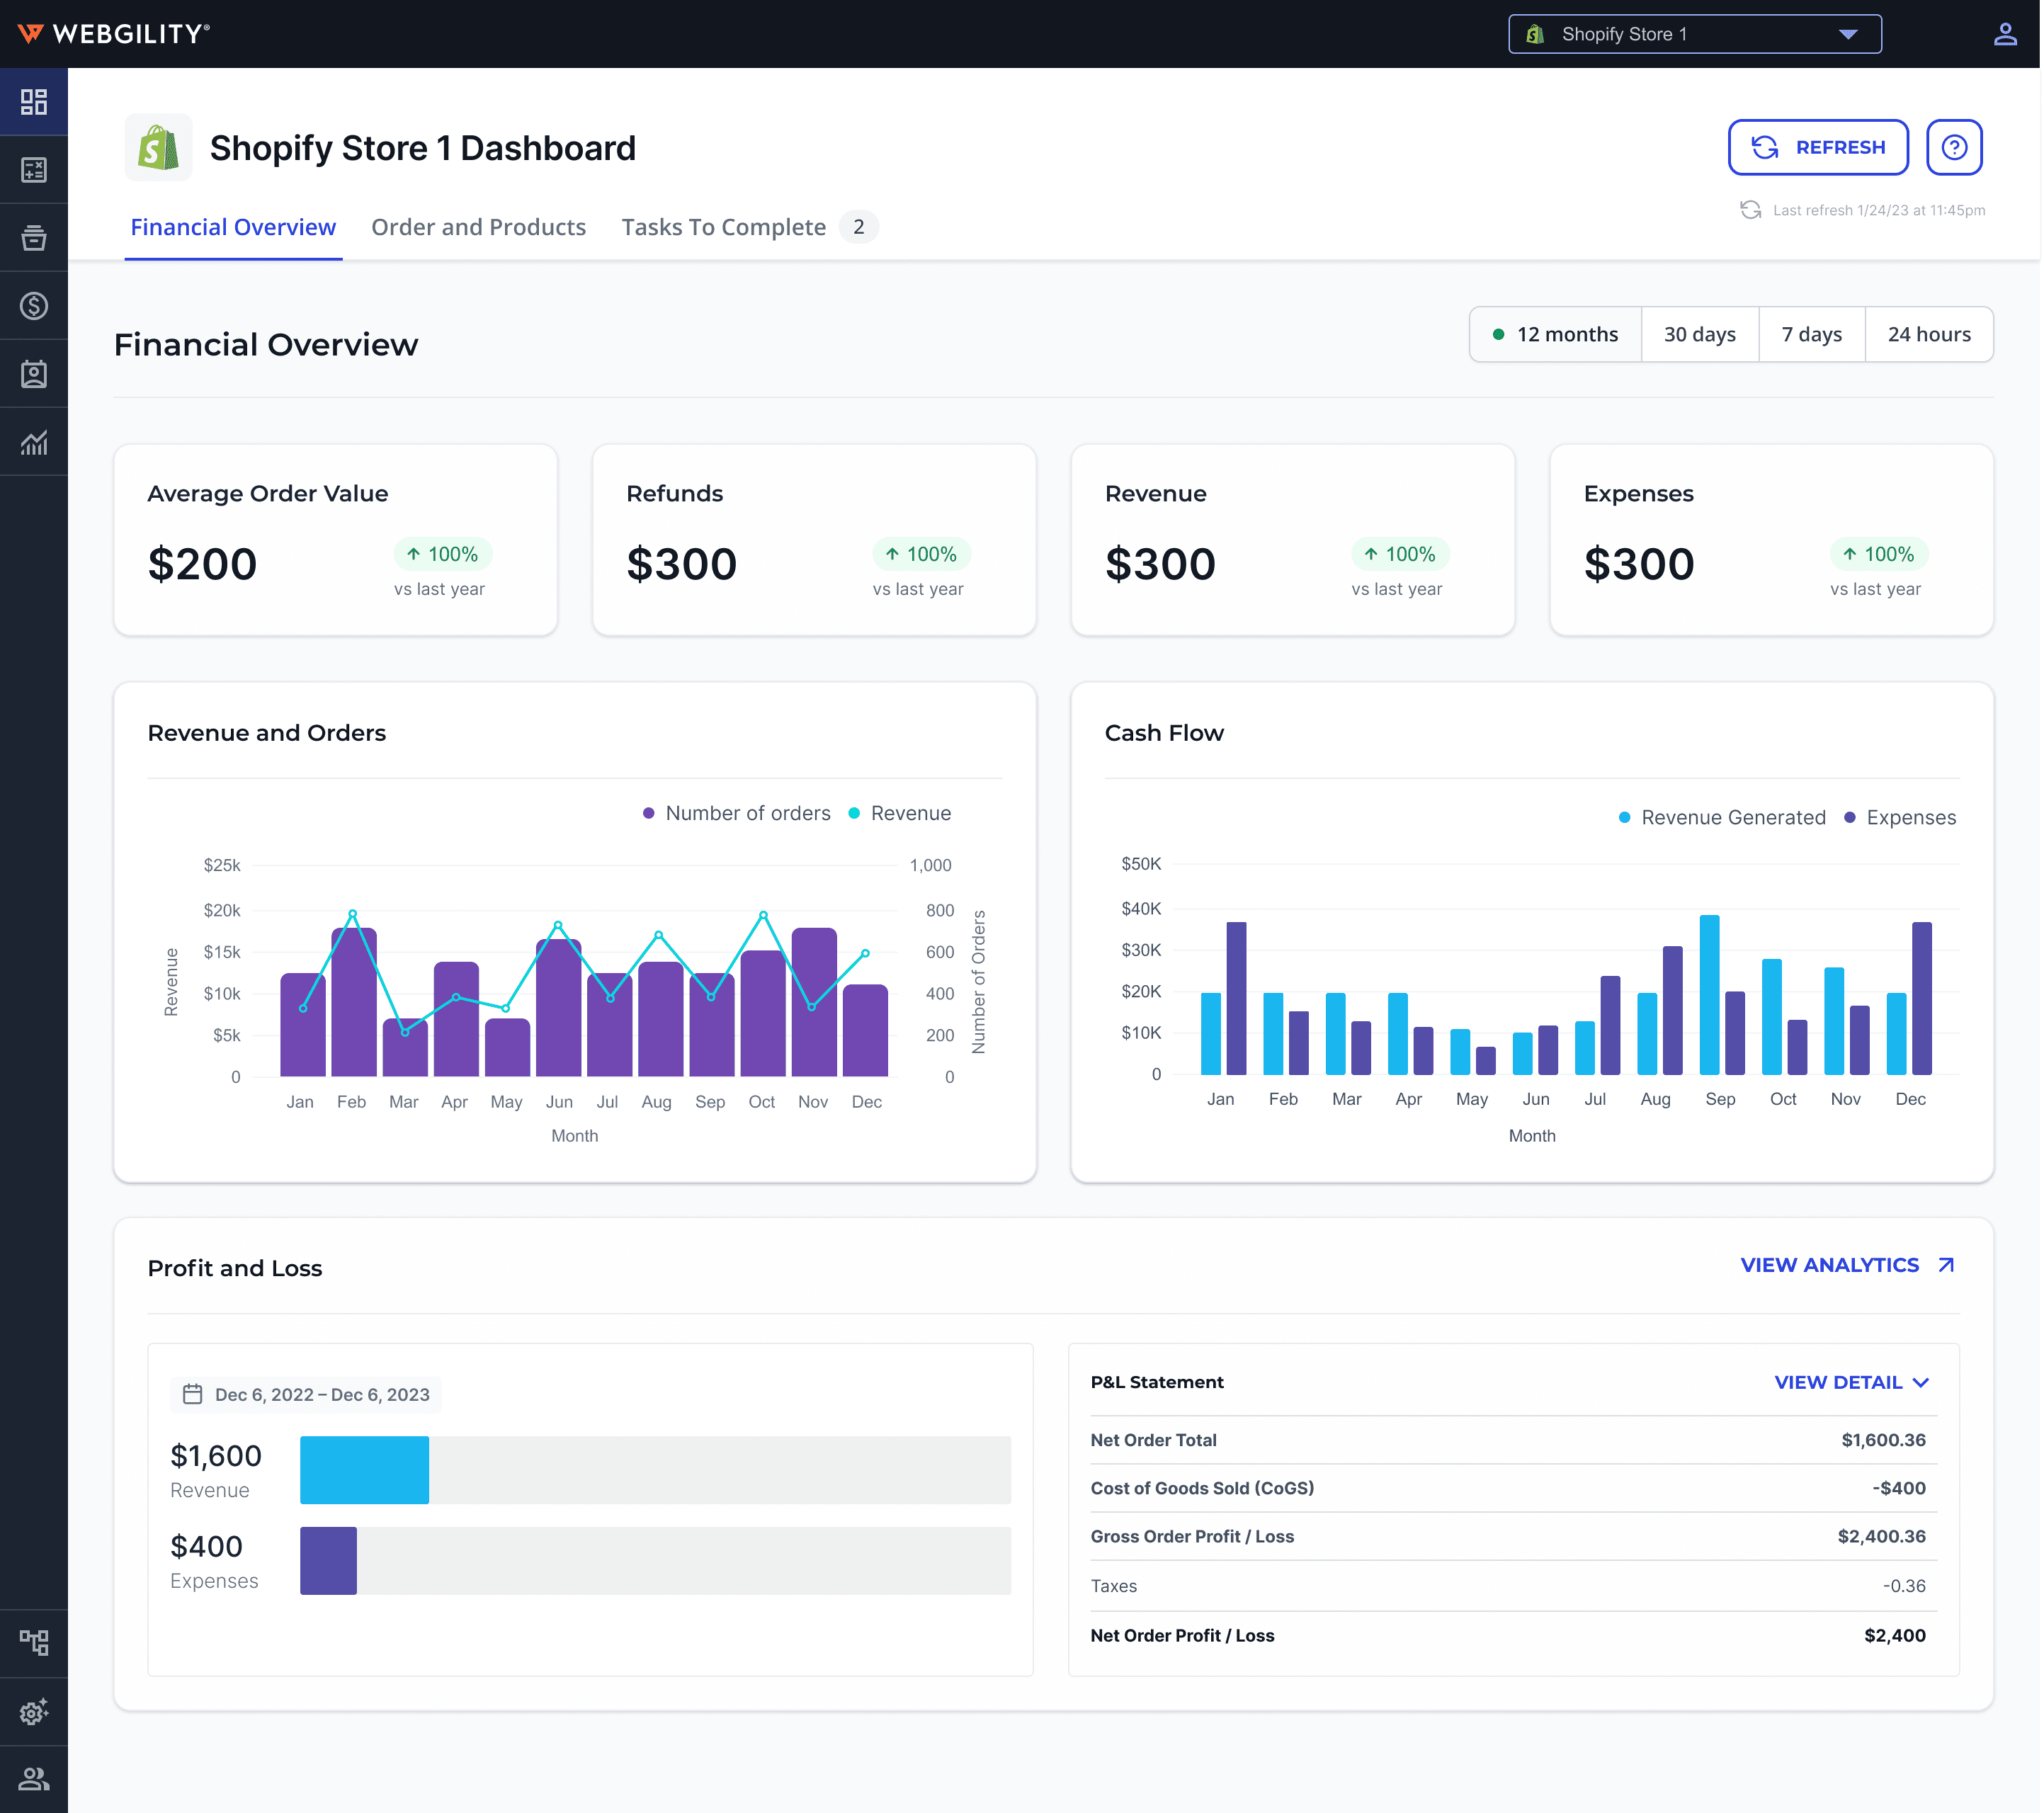Screen dimensions: 2044x1813
Task: Click the blue Revenue progress bar
Action: 364,1470
